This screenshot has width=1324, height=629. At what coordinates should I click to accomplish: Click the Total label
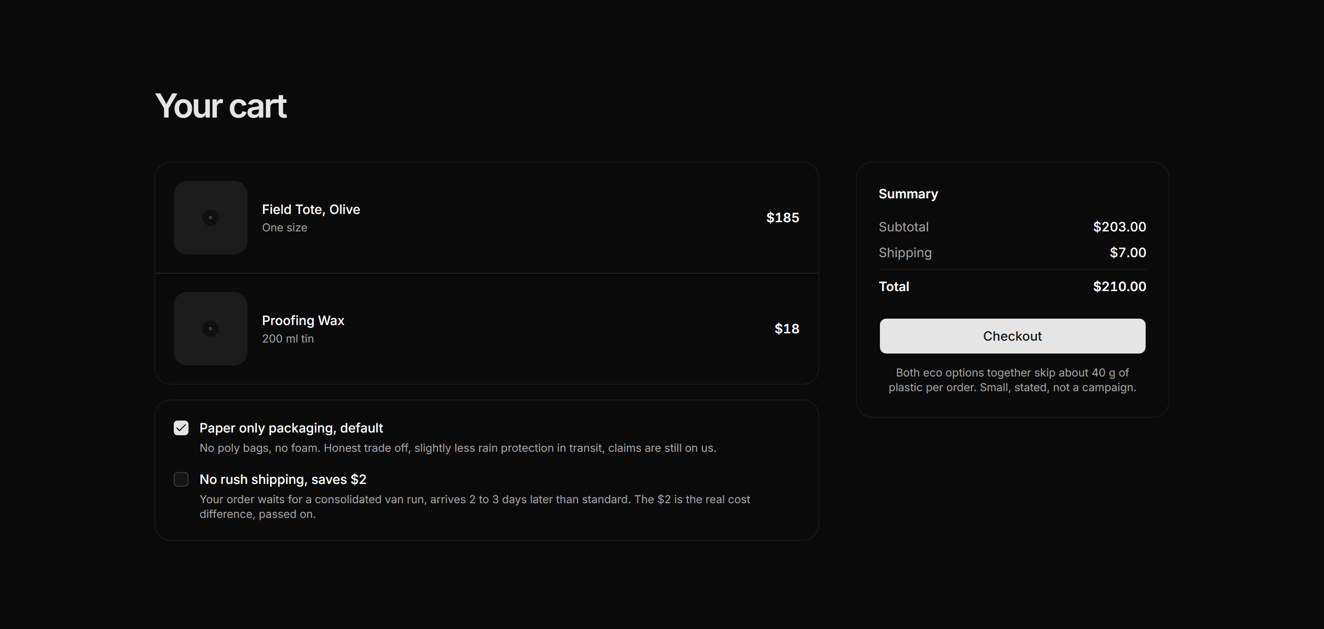coord(894,286)
